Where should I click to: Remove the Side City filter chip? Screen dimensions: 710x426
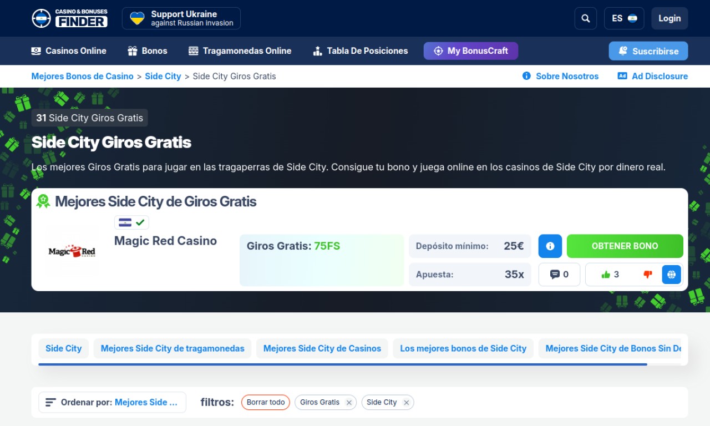[x=407, y=403]
